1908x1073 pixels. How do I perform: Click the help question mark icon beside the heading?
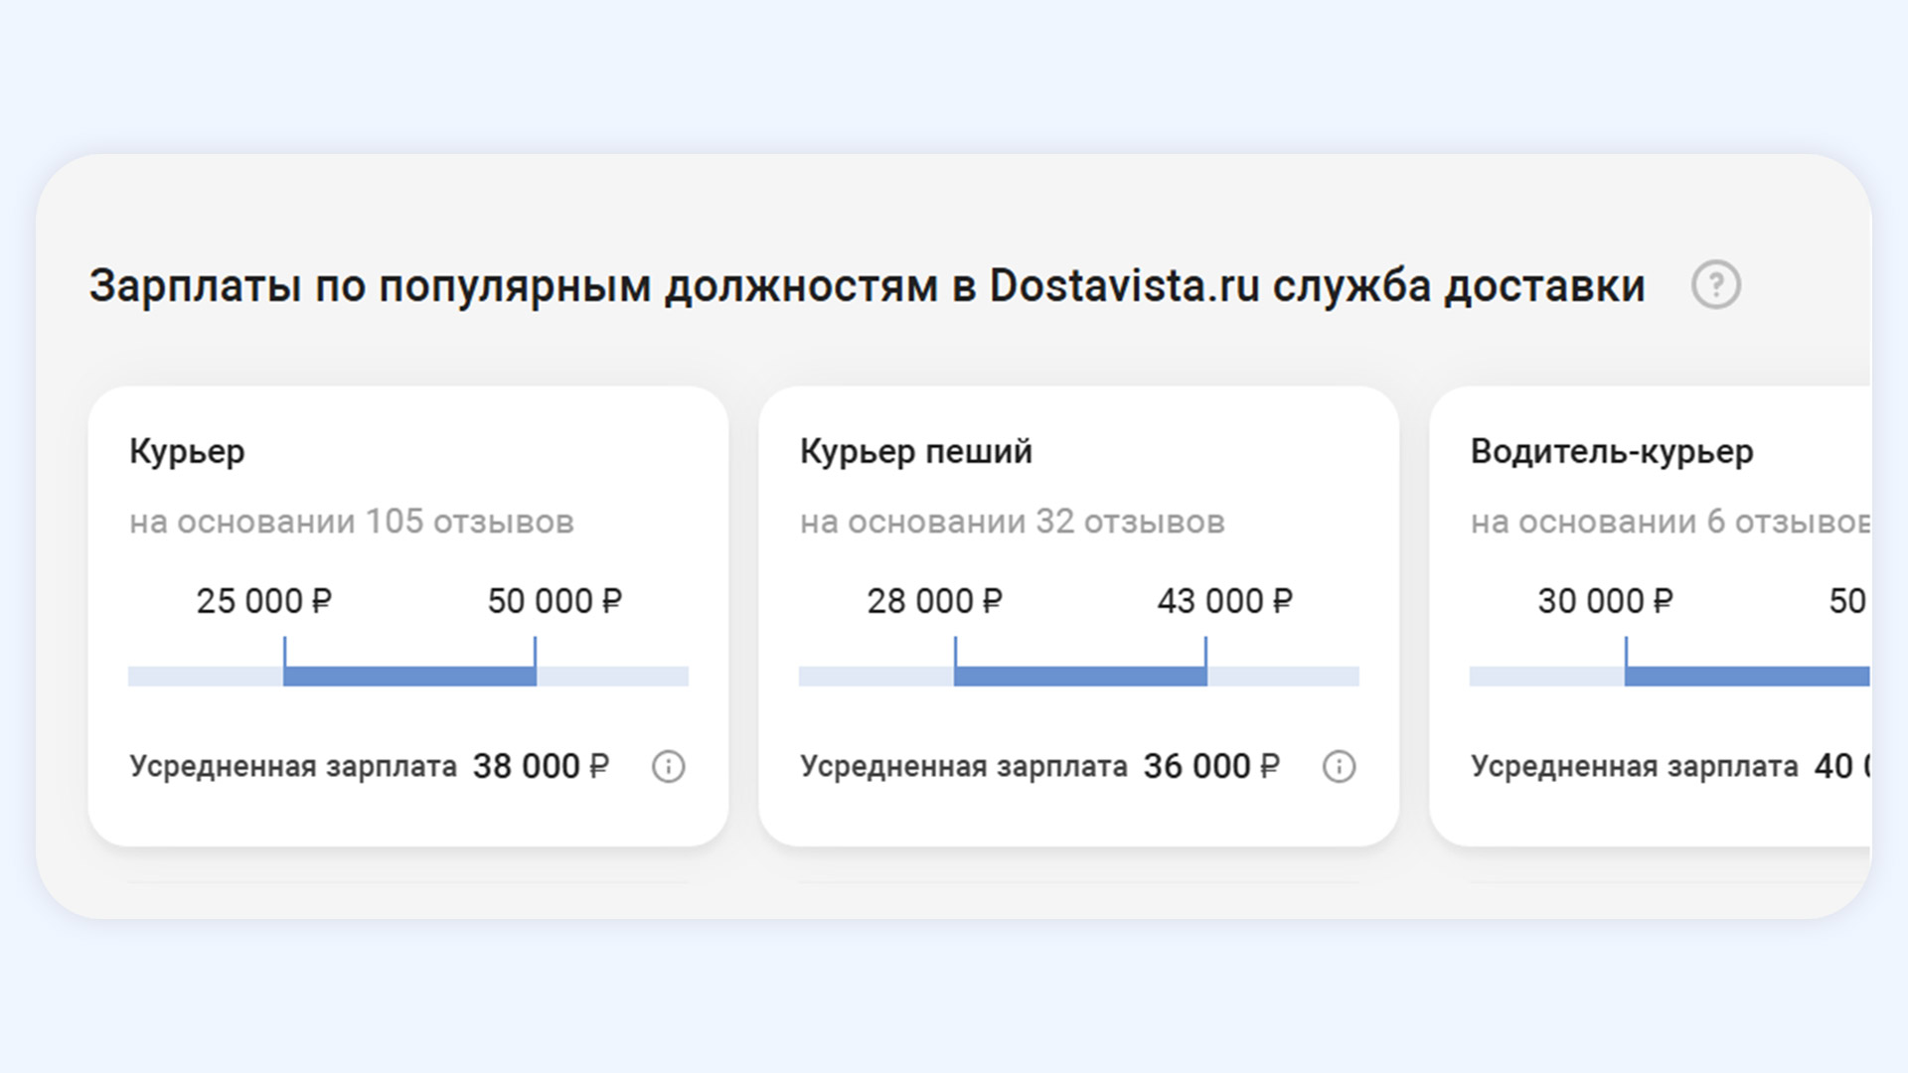point(1715,285)
